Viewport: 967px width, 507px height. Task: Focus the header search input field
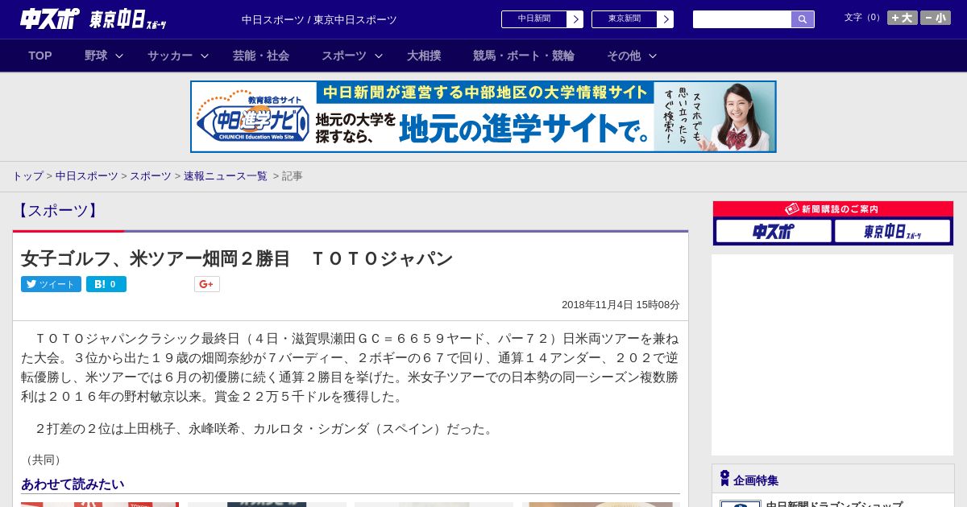[742, 19]
